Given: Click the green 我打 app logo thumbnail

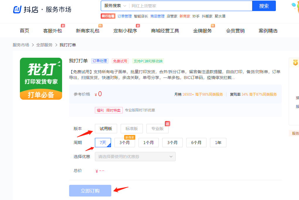Looking at the screenshot, I should point(41,79).
